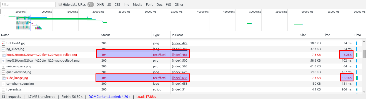Open initiator link (index):51
Screen dimensions: 366x99
click(179, 89)
